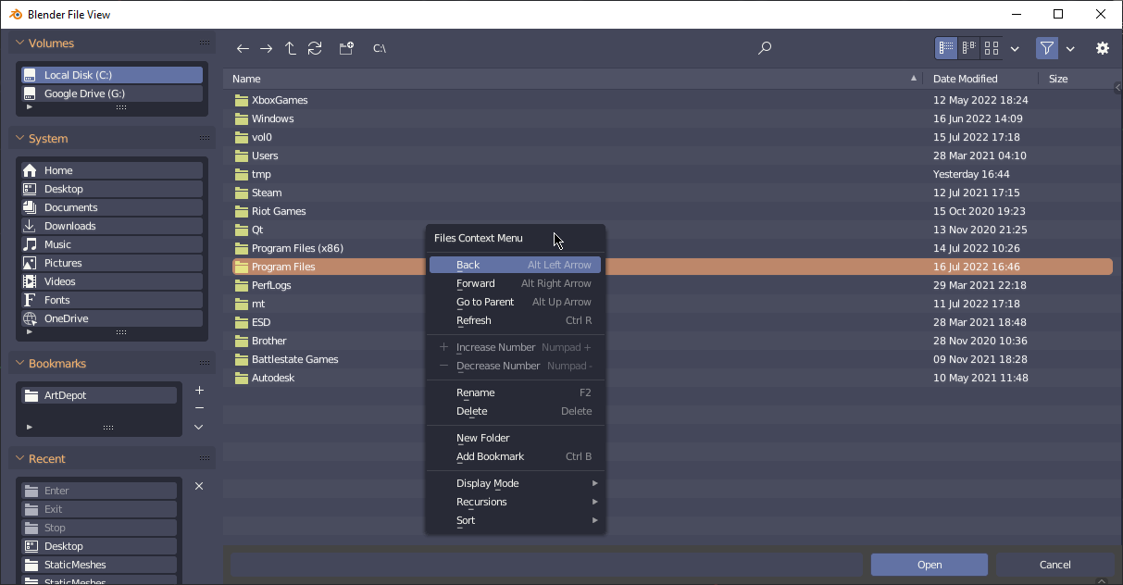Go to parent directory via up arrow icon
Image resolution: width=1123 pixels, height=585 pixels.
(x=291, y=48)
